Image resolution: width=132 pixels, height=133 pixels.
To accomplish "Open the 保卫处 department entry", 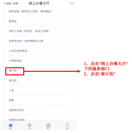I will pos(39,80).
